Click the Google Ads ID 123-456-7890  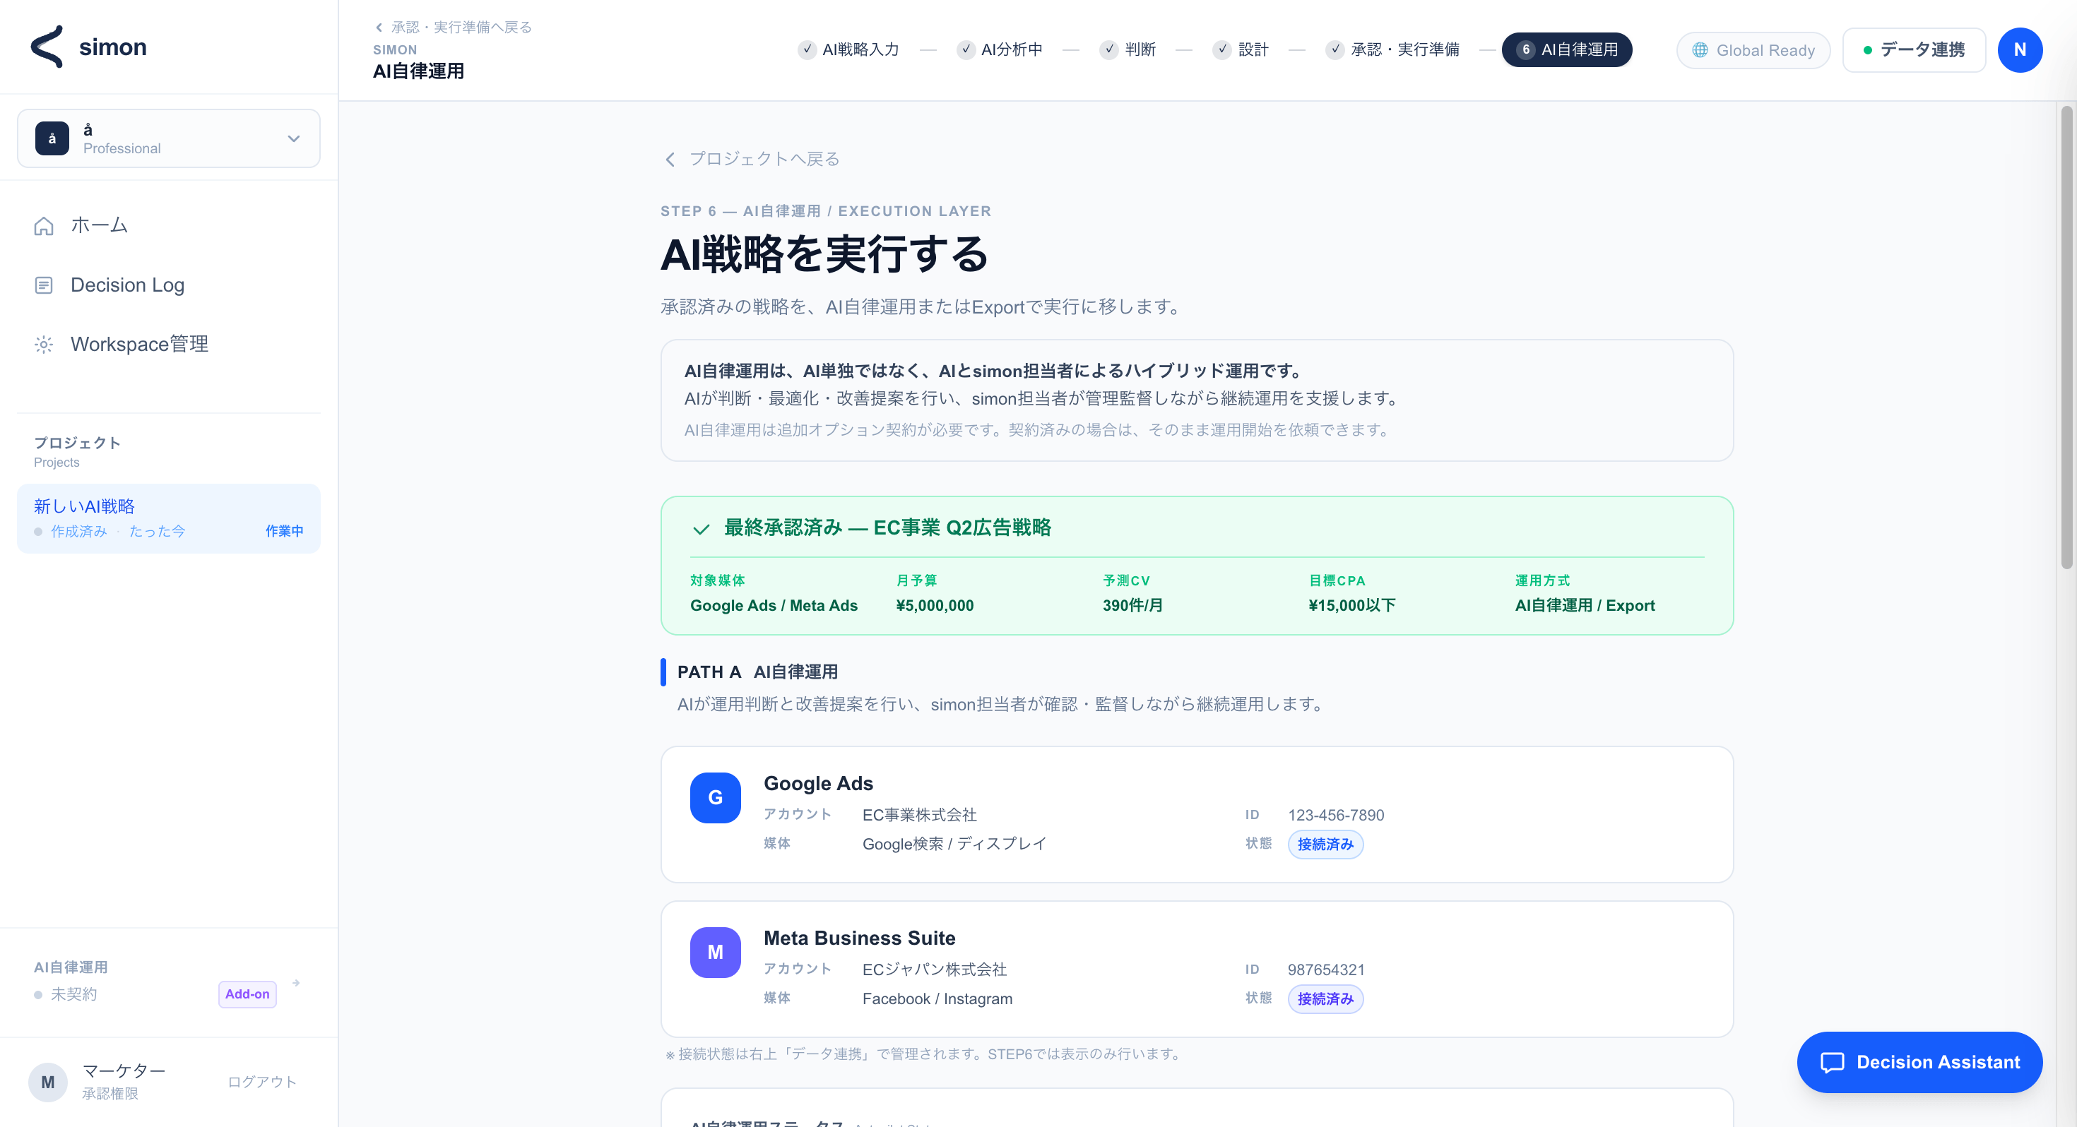(x=1336, y=815)
